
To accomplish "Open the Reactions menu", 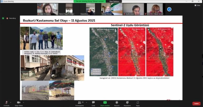I will point(127,103).
